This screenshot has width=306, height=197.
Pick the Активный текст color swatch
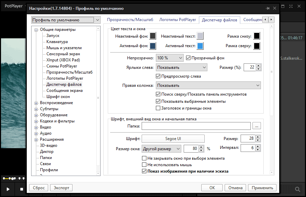click(200, 46)
